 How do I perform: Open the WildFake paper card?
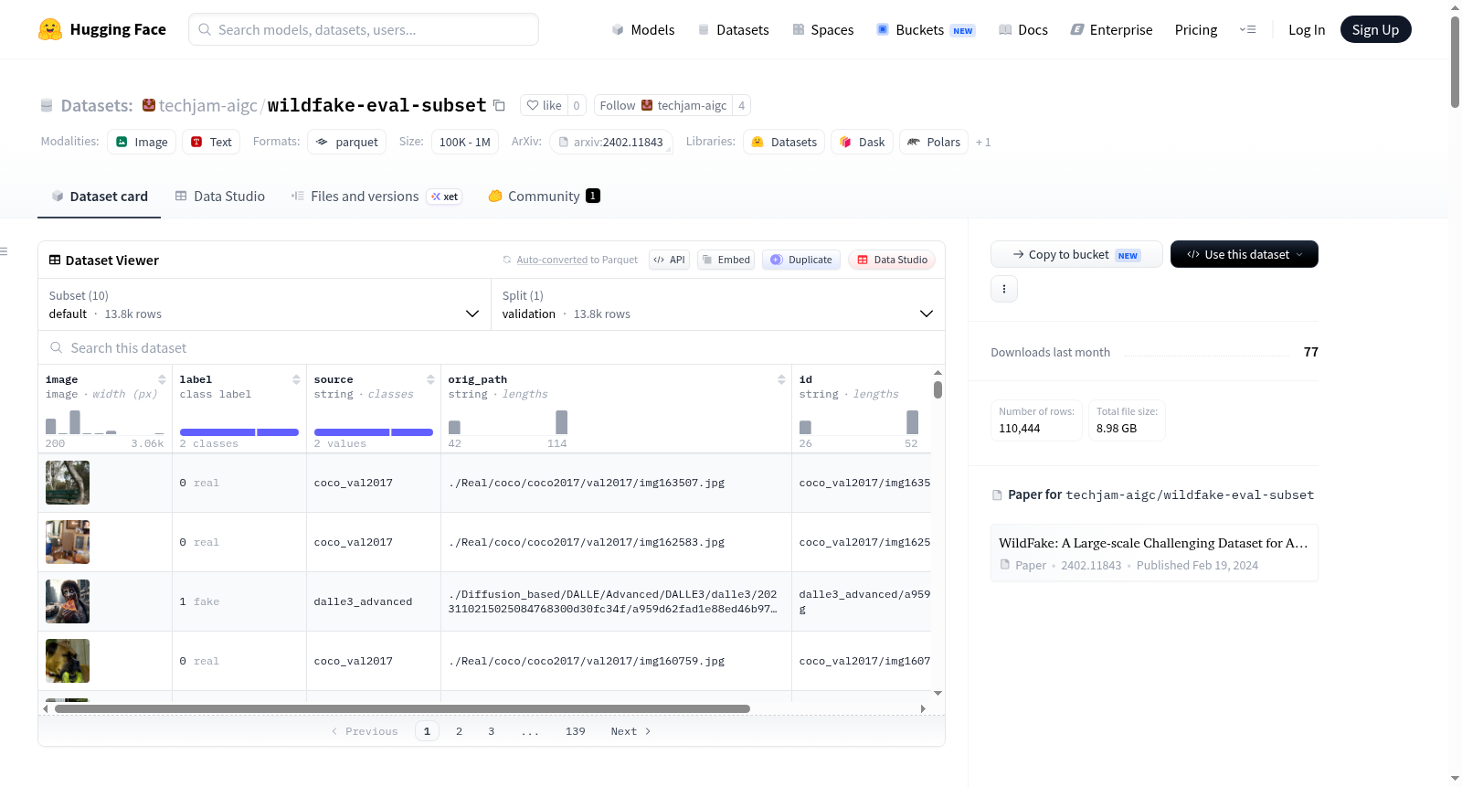(x=1154, y=553)
